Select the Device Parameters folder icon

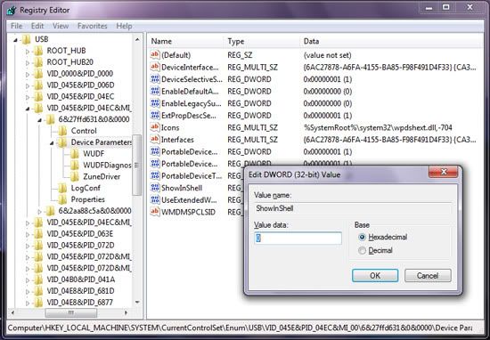(x=62, y=142)
